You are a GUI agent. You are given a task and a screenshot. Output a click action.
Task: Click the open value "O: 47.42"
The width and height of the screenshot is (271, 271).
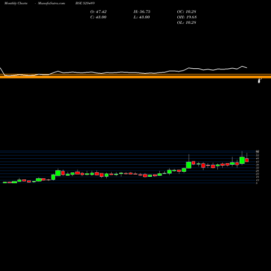[x=98, y=12]
